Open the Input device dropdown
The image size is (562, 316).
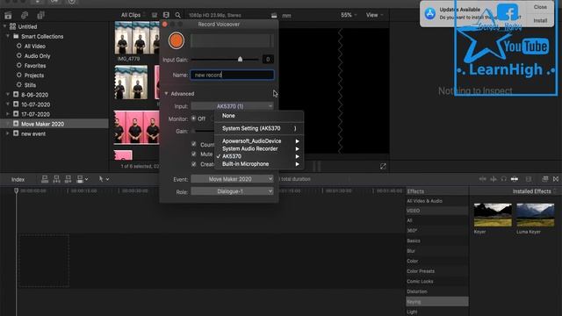point(232,106)
